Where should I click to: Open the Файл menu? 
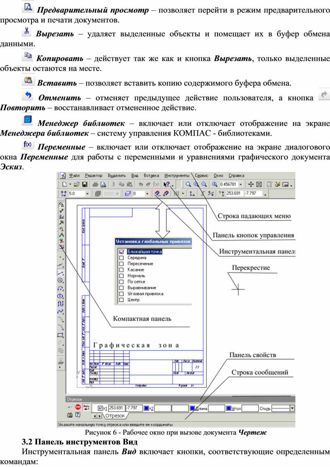click(74, 176)
